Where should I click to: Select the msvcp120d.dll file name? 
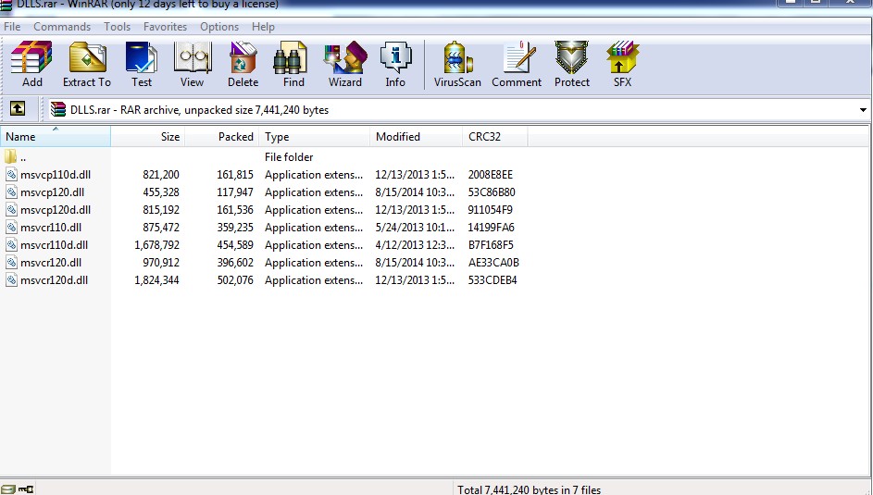tap(56, 210)
